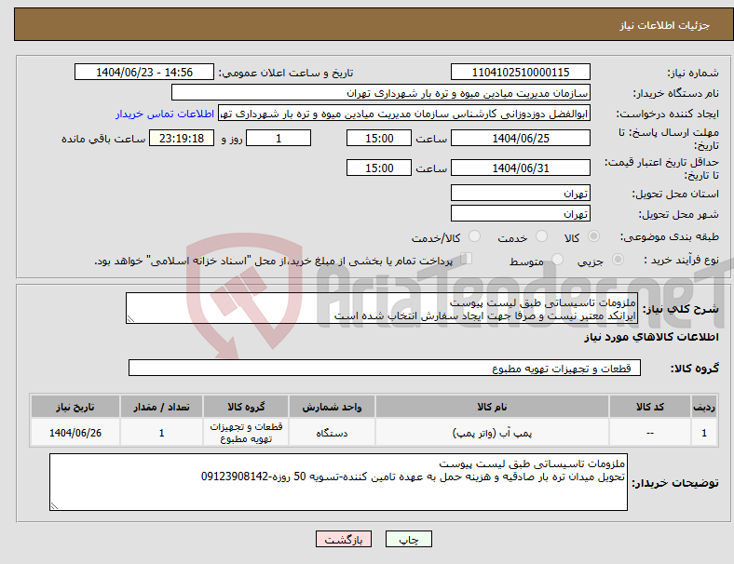The height and width of the screenshot is (564, 734).
Task: Click the بازگشت back button
Action: point(344,539)
